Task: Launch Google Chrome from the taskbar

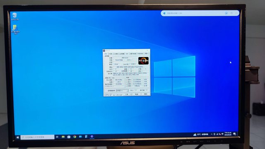Action: click(75, 137)
